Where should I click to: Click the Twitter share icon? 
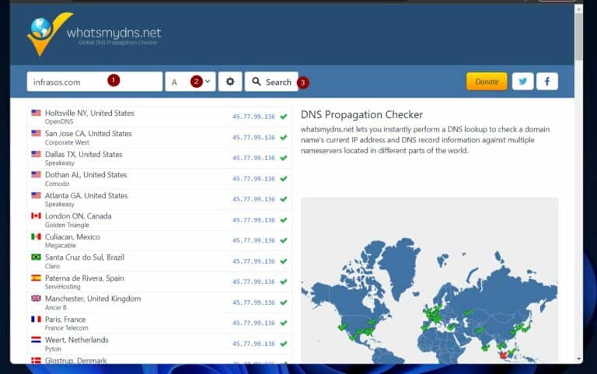(522, 81)
